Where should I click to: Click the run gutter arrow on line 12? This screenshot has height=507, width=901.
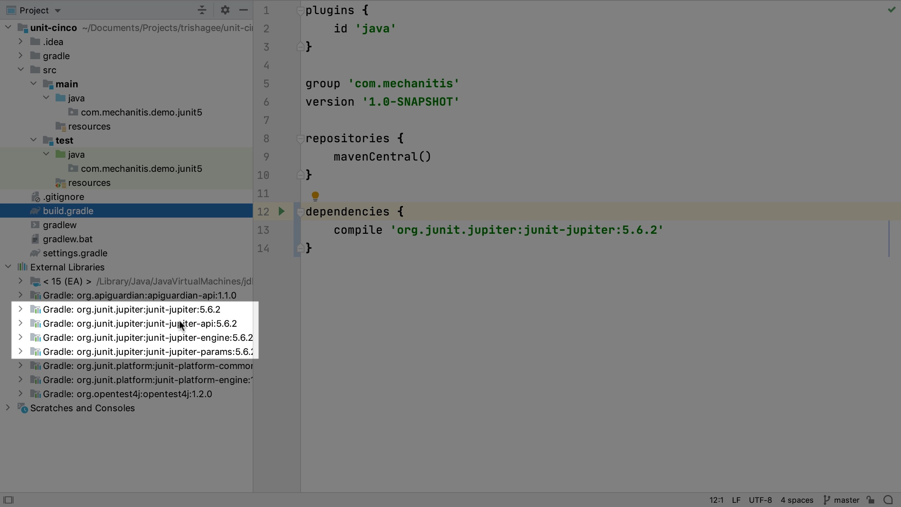click(281, 212)
